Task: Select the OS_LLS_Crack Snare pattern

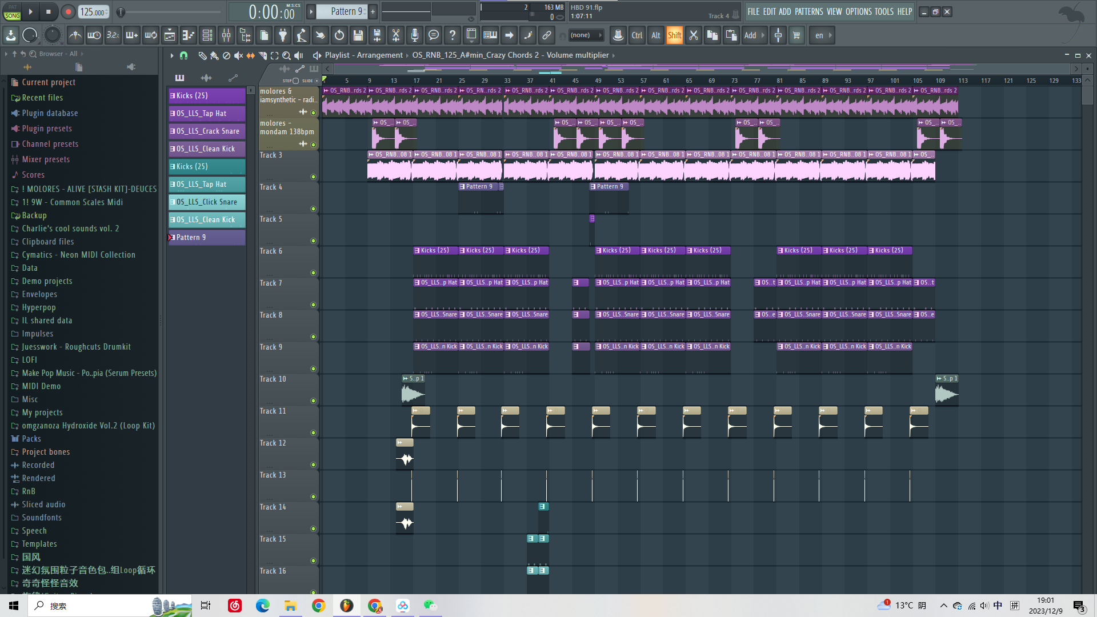Action: pyautogui.click(x=207, y=131)
